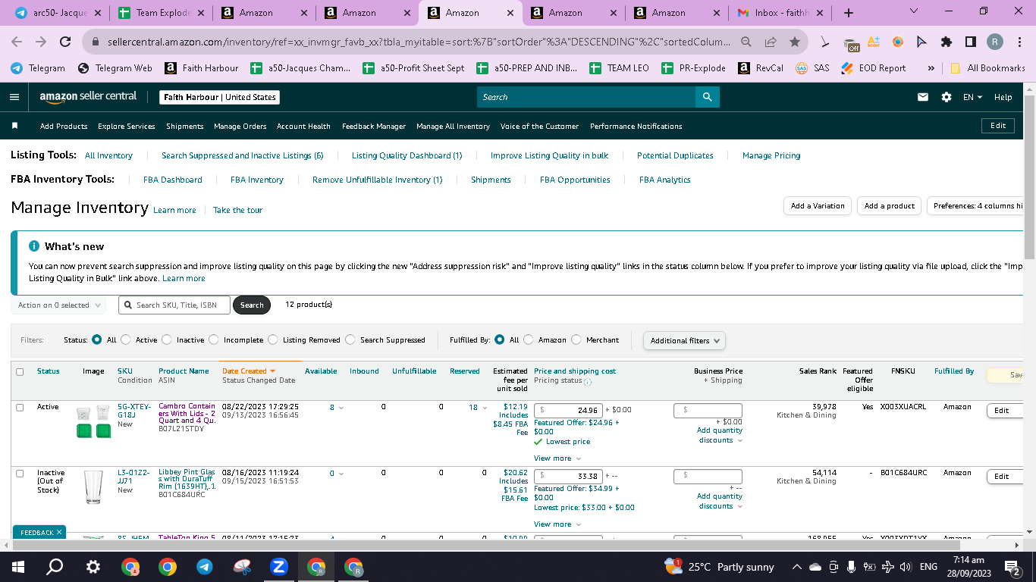
Task: Expand Add quantity discounts for Cambro row
Action: tap(720, 436)
